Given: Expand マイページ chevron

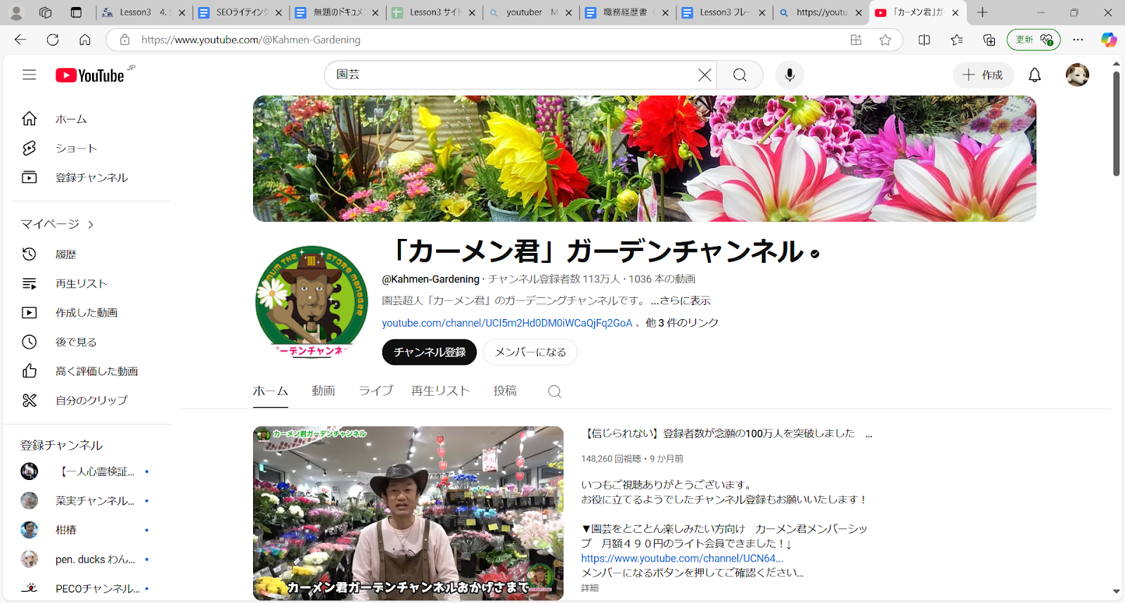Looking at the screenshot, I should (91, 225).
